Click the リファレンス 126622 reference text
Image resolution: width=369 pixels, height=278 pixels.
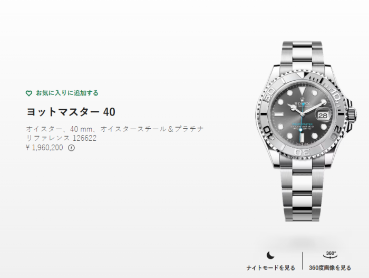61,138
